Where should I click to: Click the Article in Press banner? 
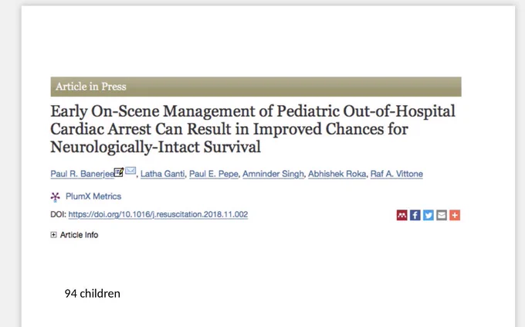256,87
